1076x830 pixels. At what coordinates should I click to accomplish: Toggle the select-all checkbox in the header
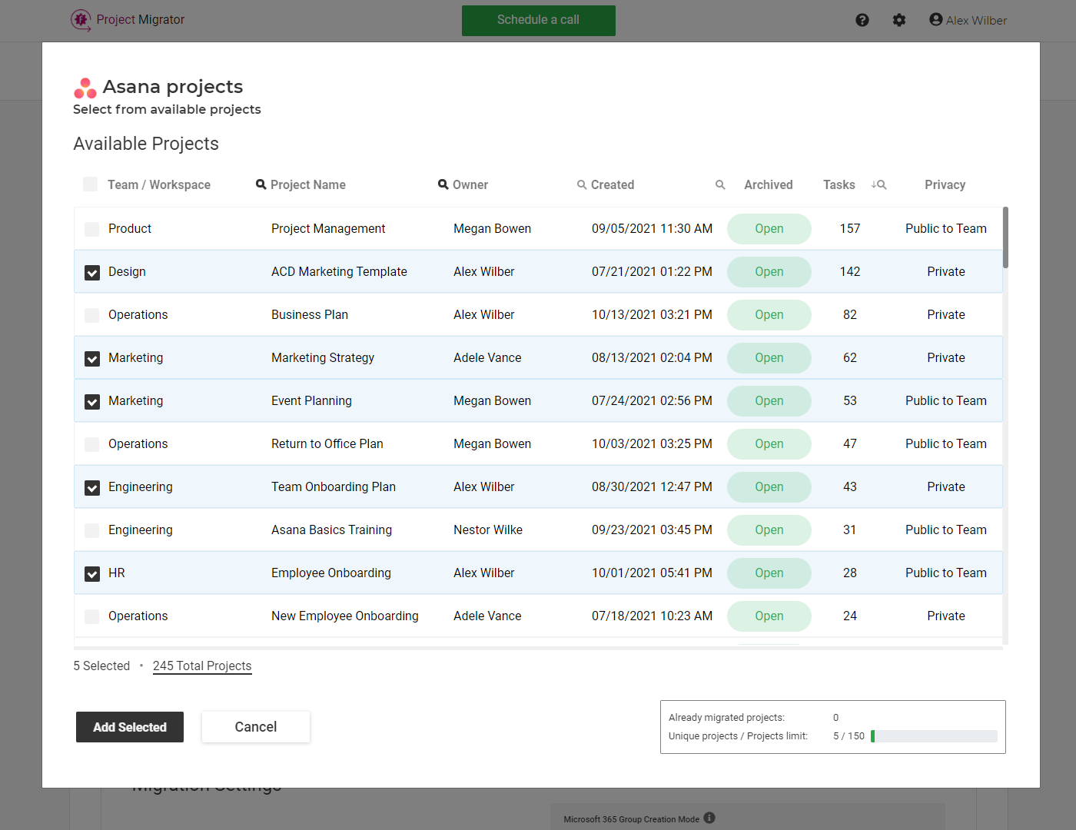click(90, 184)
